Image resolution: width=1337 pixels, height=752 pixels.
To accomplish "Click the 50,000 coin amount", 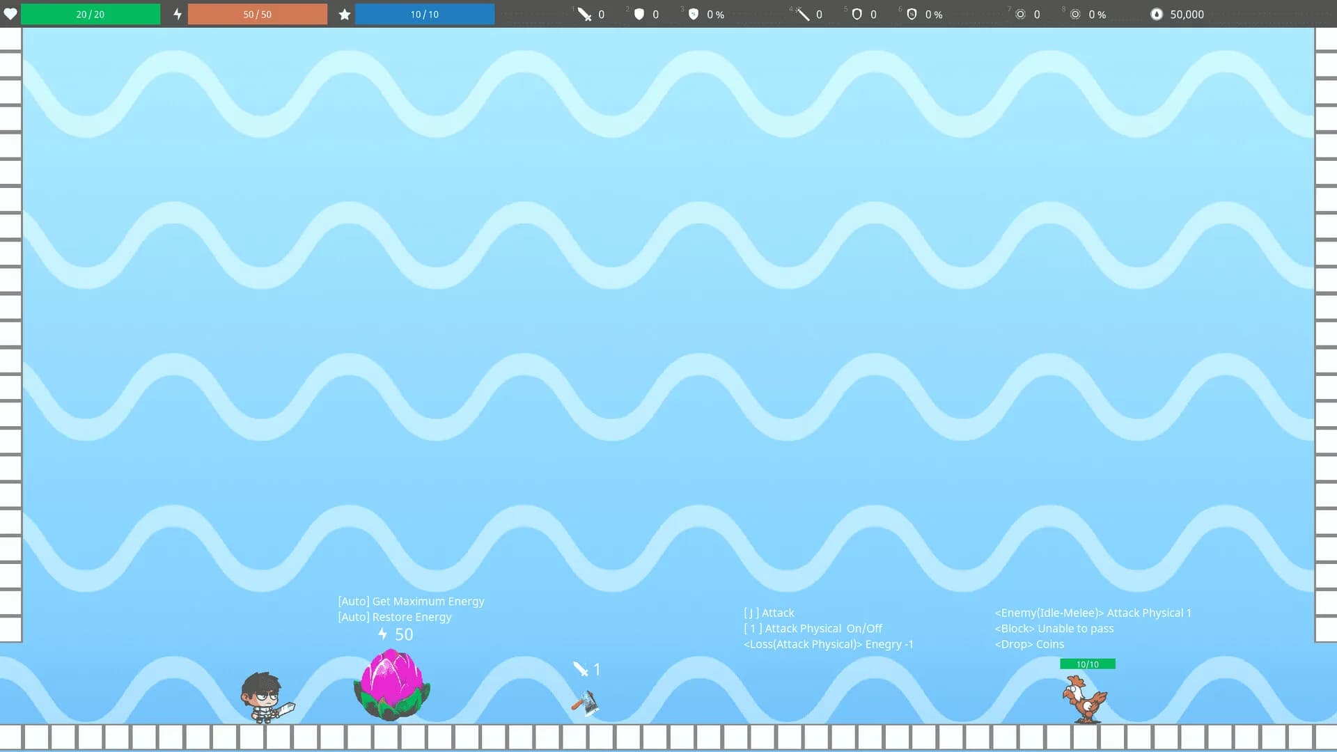I will [x=1187, y=14].
